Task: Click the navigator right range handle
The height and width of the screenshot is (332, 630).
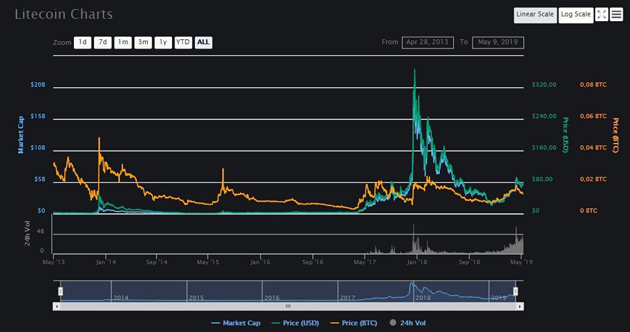Action: point(516,291)
